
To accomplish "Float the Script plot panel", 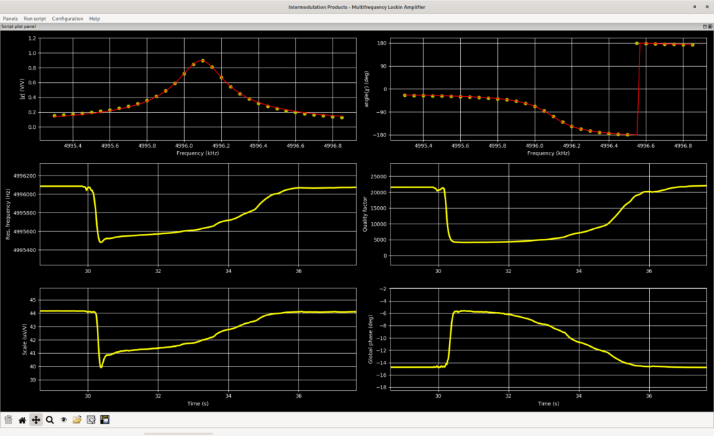I will coord(705,26).
